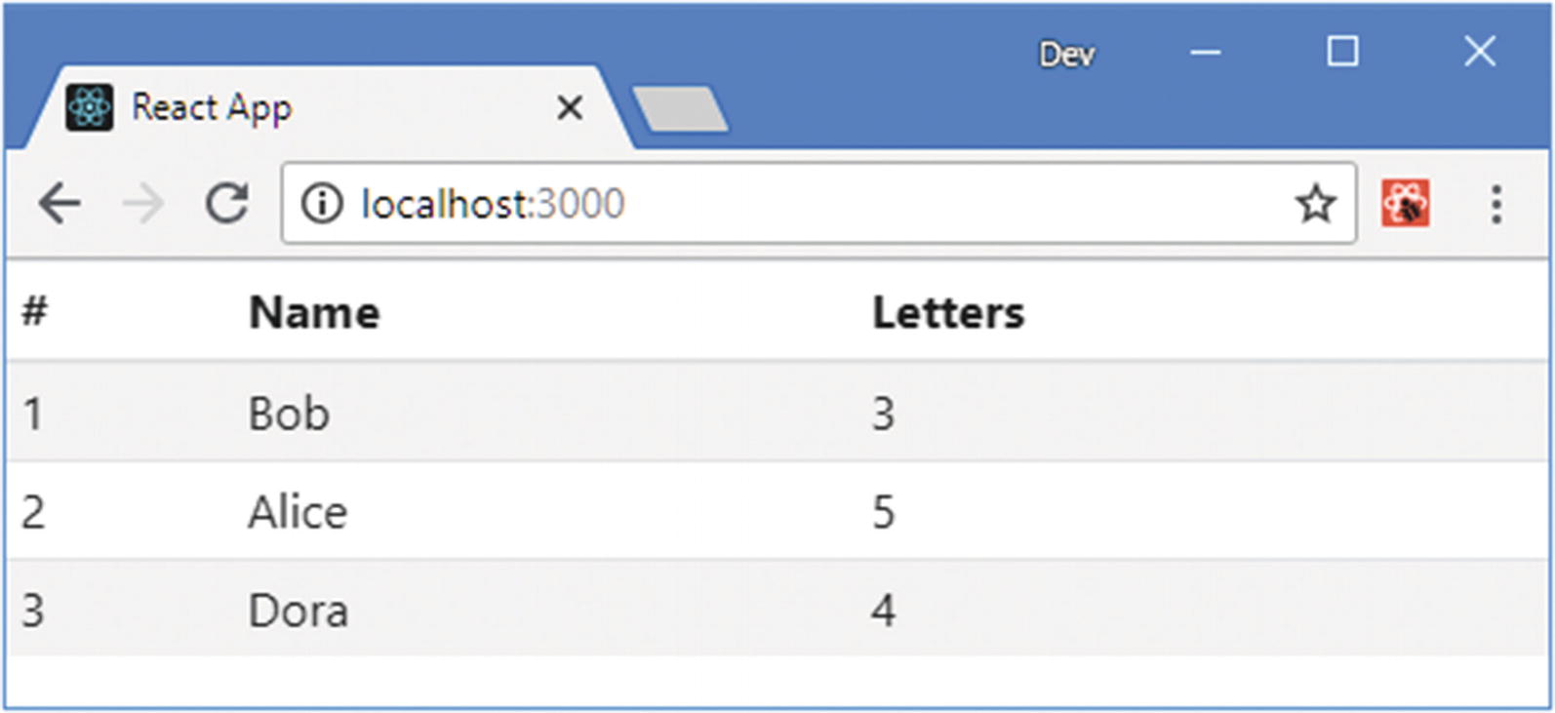Select the React App tab

(x=293, y=107)
